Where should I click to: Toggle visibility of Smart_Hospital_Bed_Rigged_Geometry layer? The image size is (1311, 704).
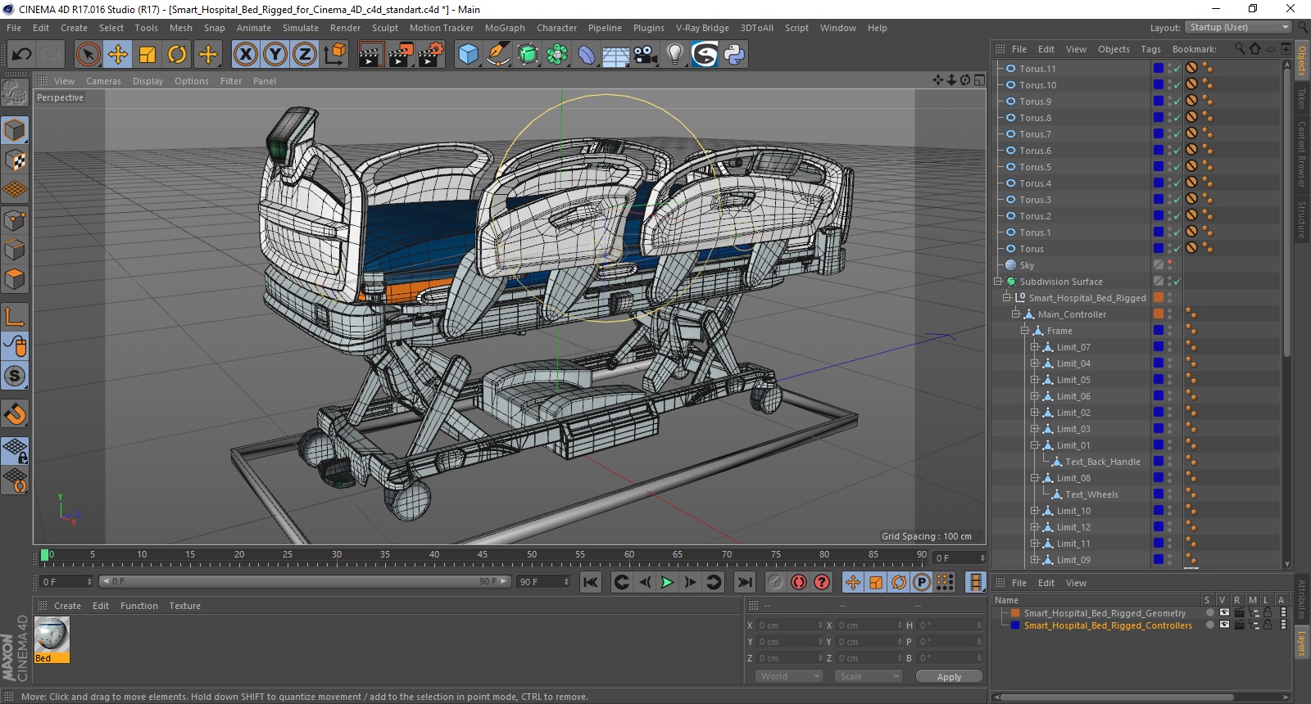click(x=1224, y=612)
